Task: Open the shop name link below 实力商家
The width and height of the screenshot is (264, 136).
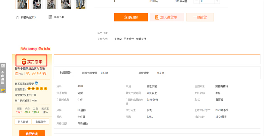Action: pos(30,69)
